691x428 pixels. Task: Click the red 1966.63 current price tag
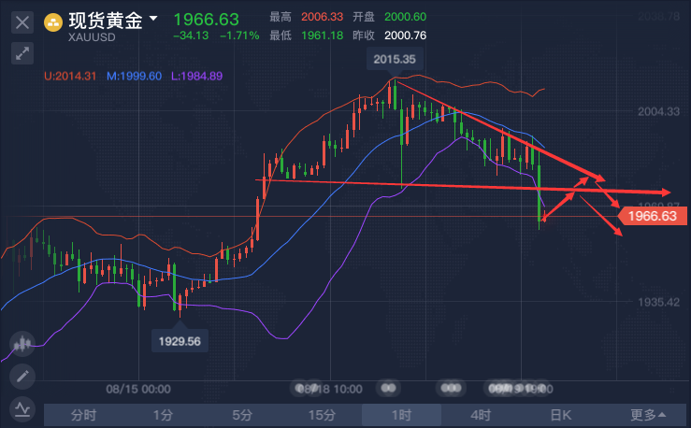(x=651, y=216)
